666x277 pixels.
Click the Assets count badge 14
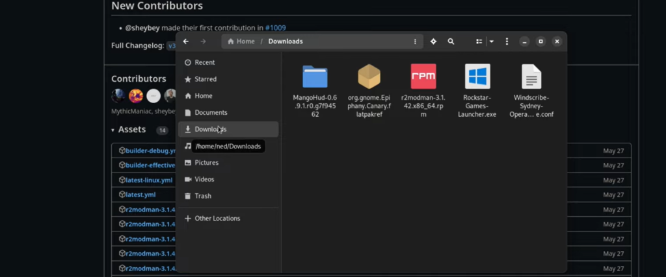point(162,130)
